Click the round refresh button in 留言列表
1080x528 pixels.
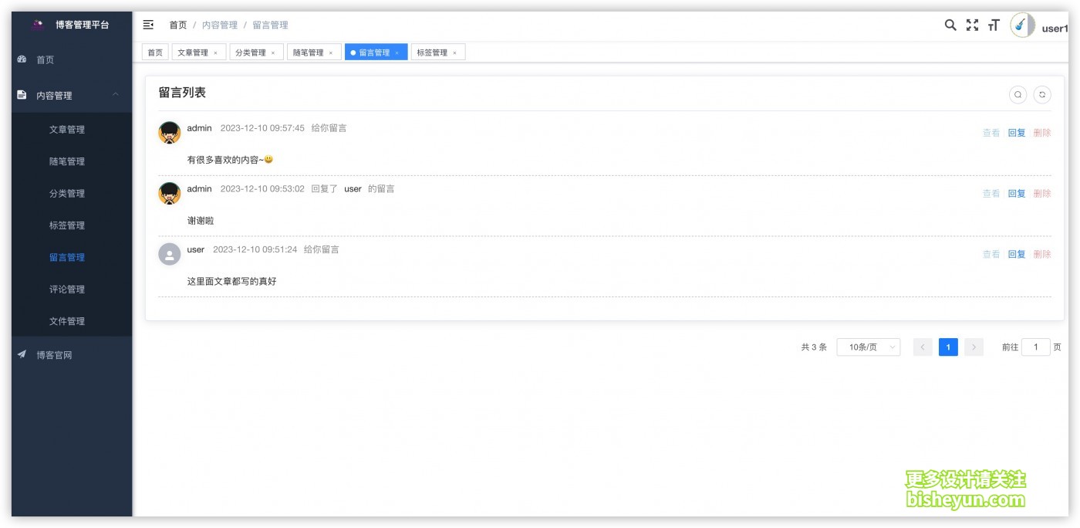1042,94
